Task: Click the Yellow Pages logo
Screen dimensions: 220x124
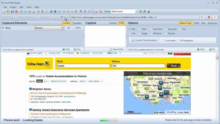Action: click(39, 63)
